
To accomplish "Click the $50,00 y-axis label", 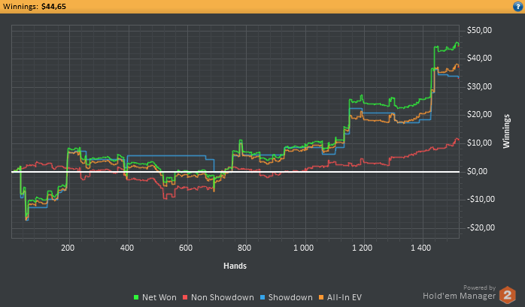I will click(x=479, y=30).
